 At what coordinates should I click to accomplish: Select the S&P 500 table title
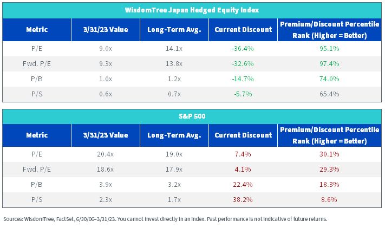tap(192, 116)
